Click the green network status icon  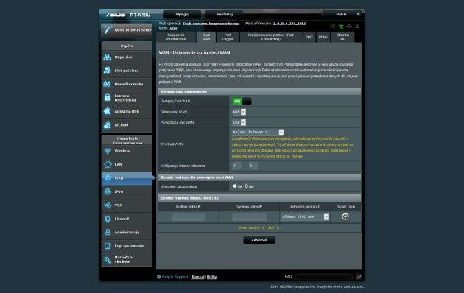[x=341, y=27]
